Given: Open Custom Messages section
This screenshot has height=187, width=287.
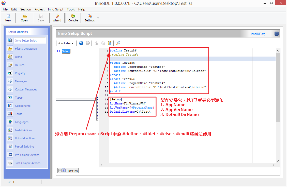Looking at the screenshot, I should click(x=26, y=89).
